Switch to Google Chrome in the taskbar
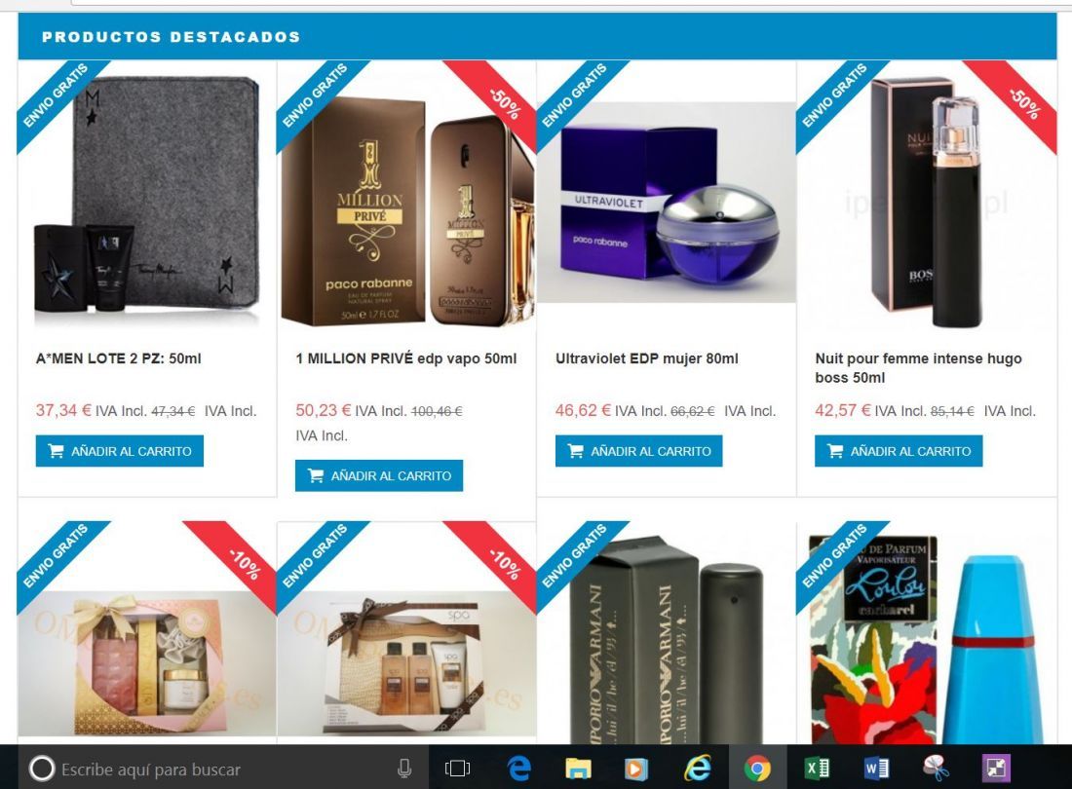The image size is (1072, 789). coord(757,769)
